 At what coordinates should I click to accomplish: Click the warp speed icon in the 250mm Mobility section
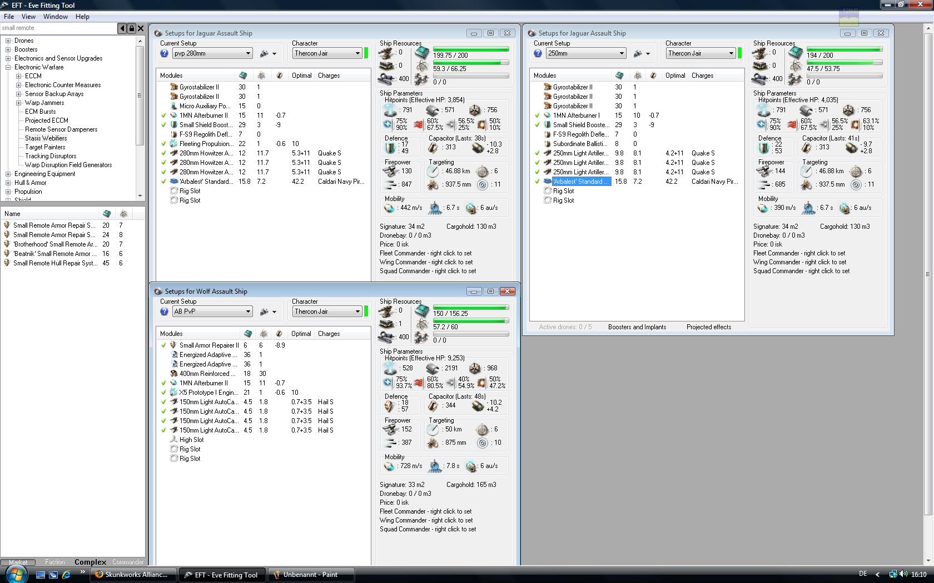[x=845, y=208]
